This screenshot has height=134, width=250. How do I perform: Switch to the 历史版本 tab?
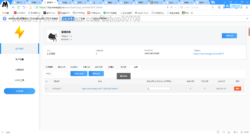tap(74, 67)
